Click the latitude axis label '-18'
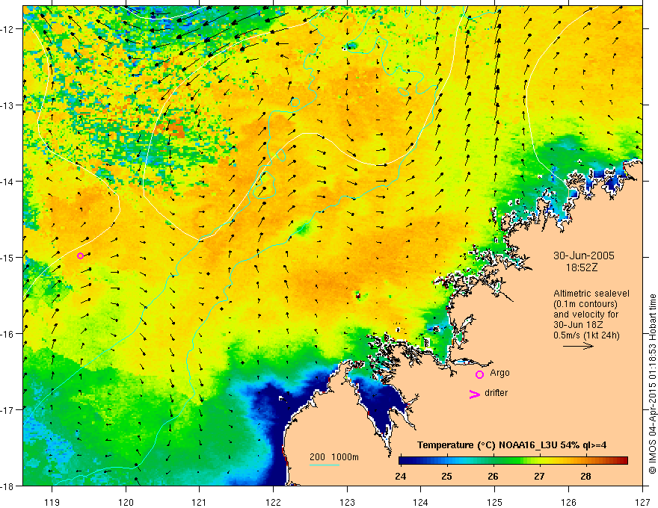This screenshot has height=508, width=658. (8, 486)
